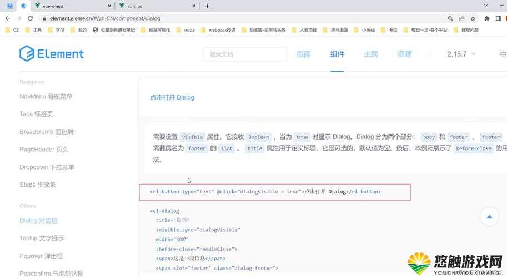Click the visible code tag in description
Image resolution: width=507 pixels, height=278 pixels.
click(192, 137)
